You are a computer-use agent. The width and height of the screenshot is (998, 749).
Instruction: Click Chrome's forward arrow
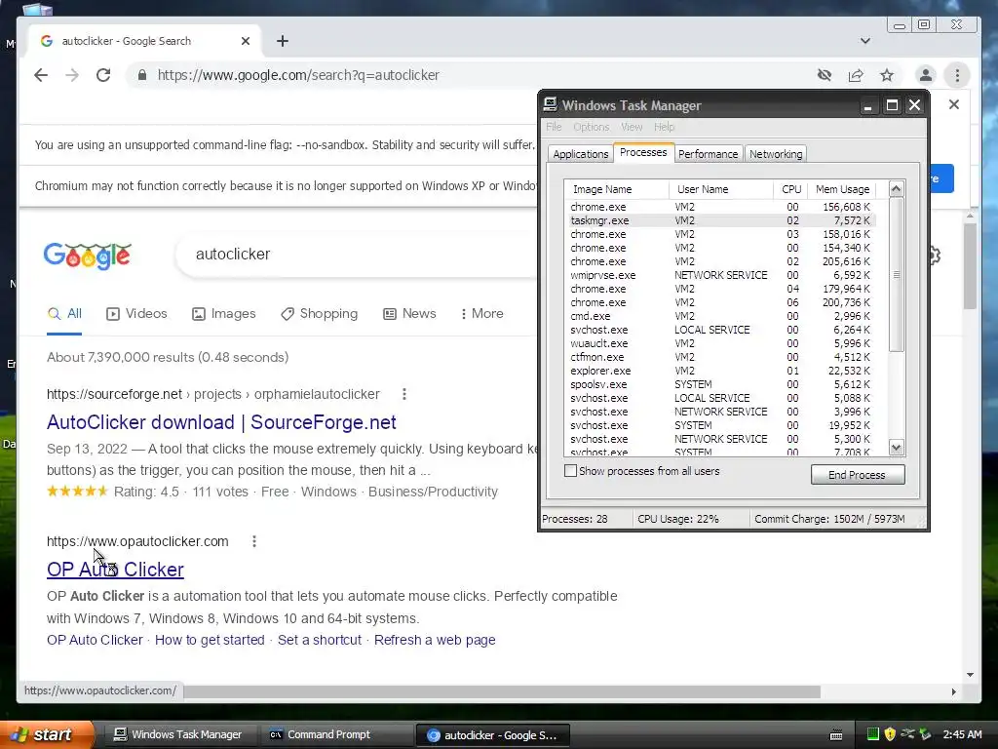point(72,75)
